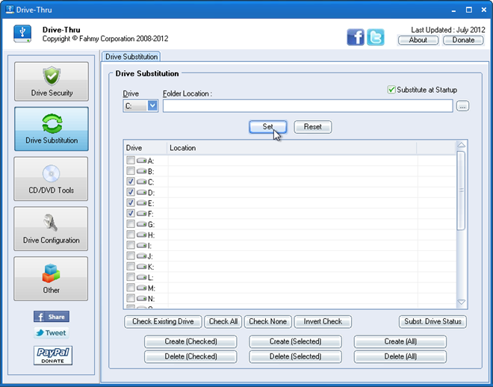Screen dimensions: 493x387
Task: Uncheck the D: drive checkbox
Action: tap(131, 193)
